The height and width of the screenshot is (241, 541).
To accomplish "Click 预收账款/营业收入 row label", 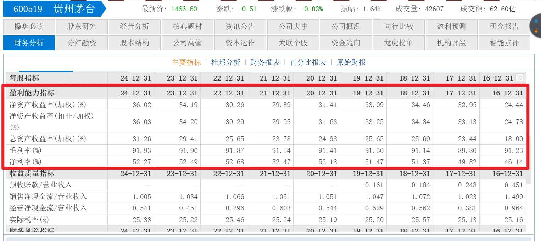I will click(x=40, y=185).
